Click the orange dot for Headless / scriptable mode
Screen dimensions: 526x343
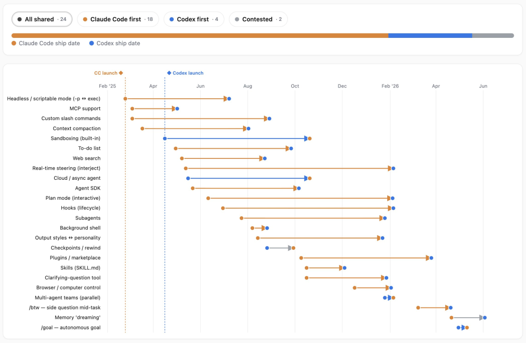point(125,99)
